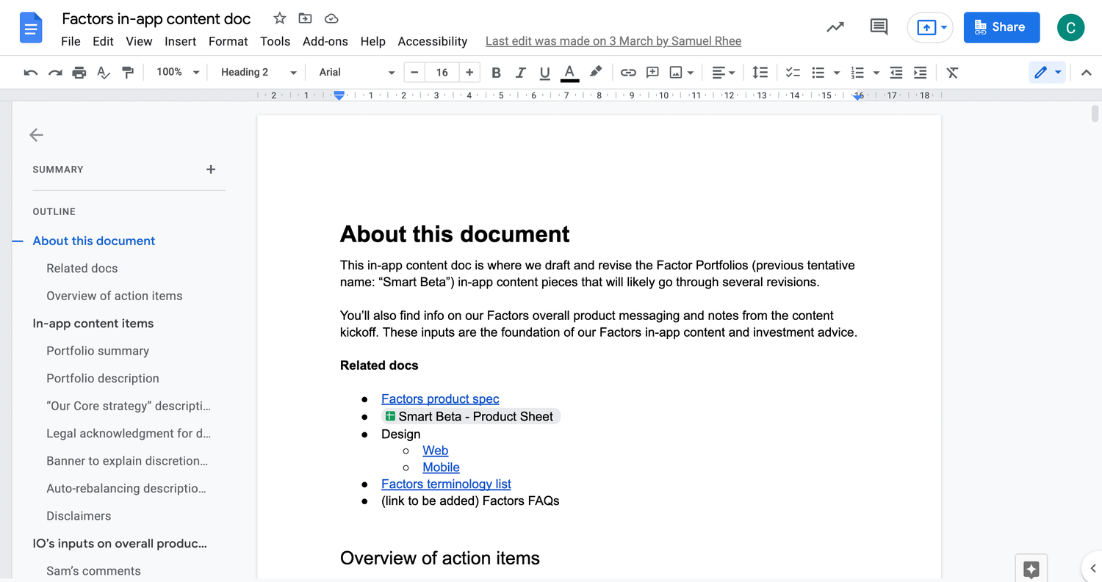Open the Factors product spec link
The image size is (1102, 582).
point(440,399)
